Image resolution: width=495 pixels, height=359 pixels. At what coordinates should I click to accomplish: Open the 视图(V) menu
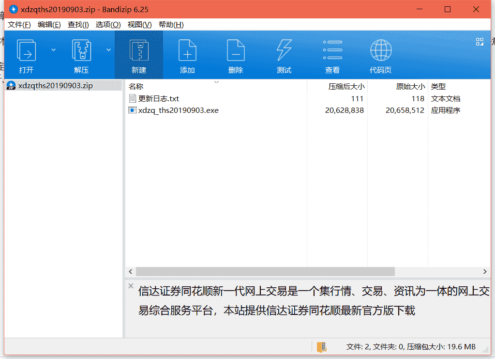(139, 25)
